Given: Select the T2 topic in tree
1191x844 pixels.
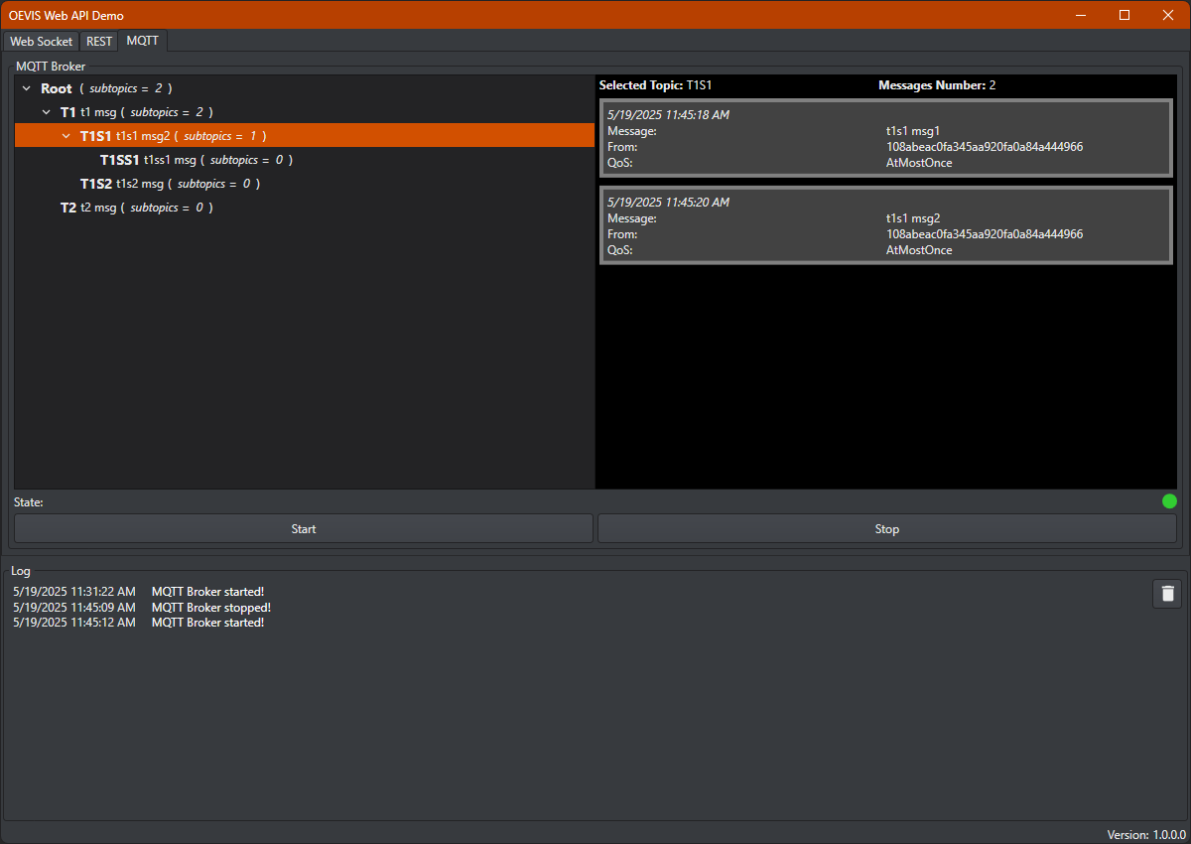Looking at the screenshot, I should pyautogui.click(x=68, y=208).
